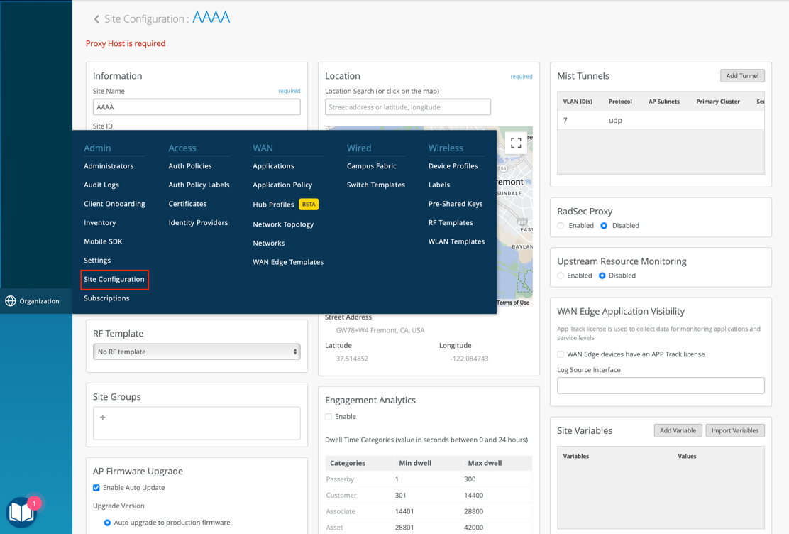Tick the Engagement Analytics Enable checkbox
The width and height of the screenshot is (789, 534).
pyautogui.click(x=329, y=417)
